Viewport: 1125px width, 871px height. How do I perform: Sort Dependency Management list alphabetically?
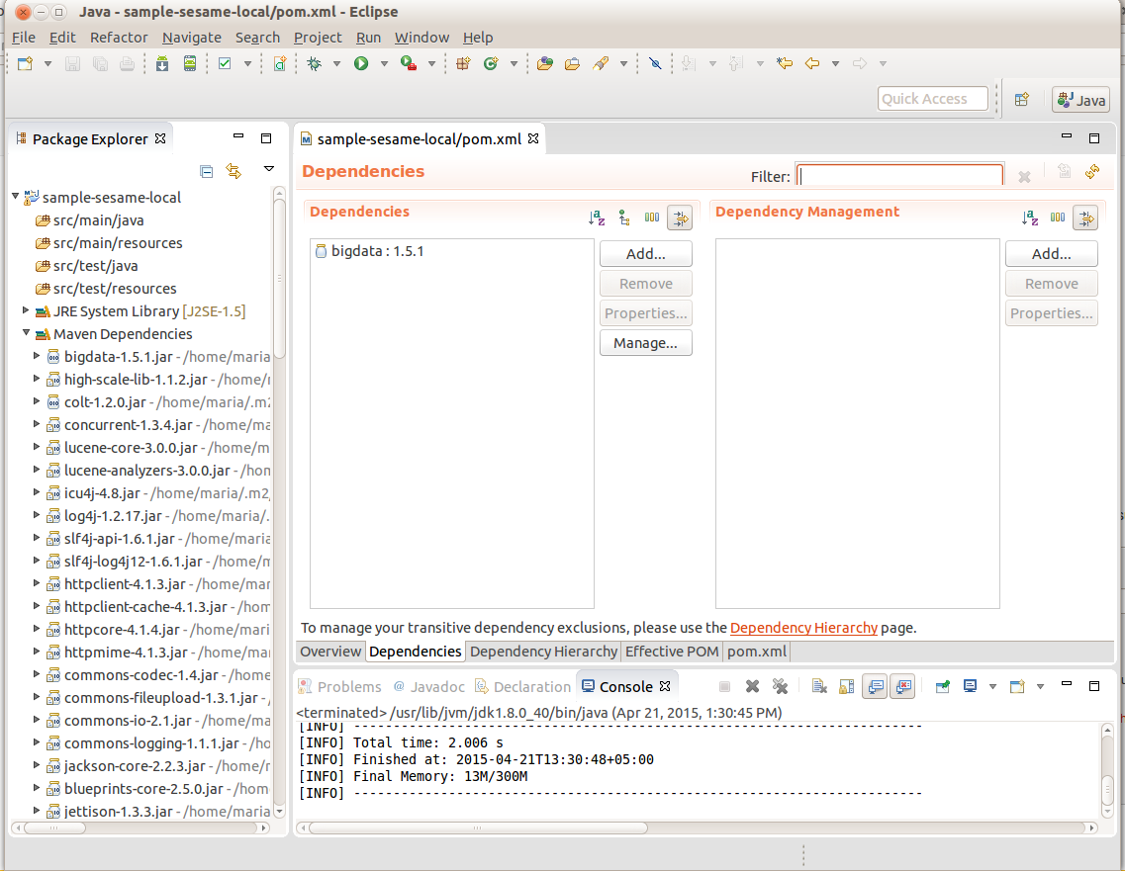[1030, 218]
